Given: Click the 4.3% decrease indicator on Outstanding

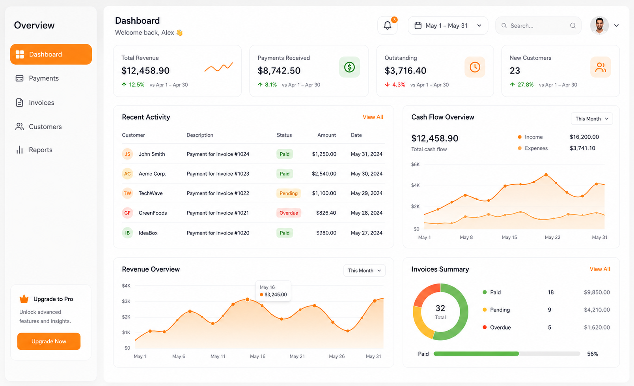Looking at the screenshot, I should [395, 85].
